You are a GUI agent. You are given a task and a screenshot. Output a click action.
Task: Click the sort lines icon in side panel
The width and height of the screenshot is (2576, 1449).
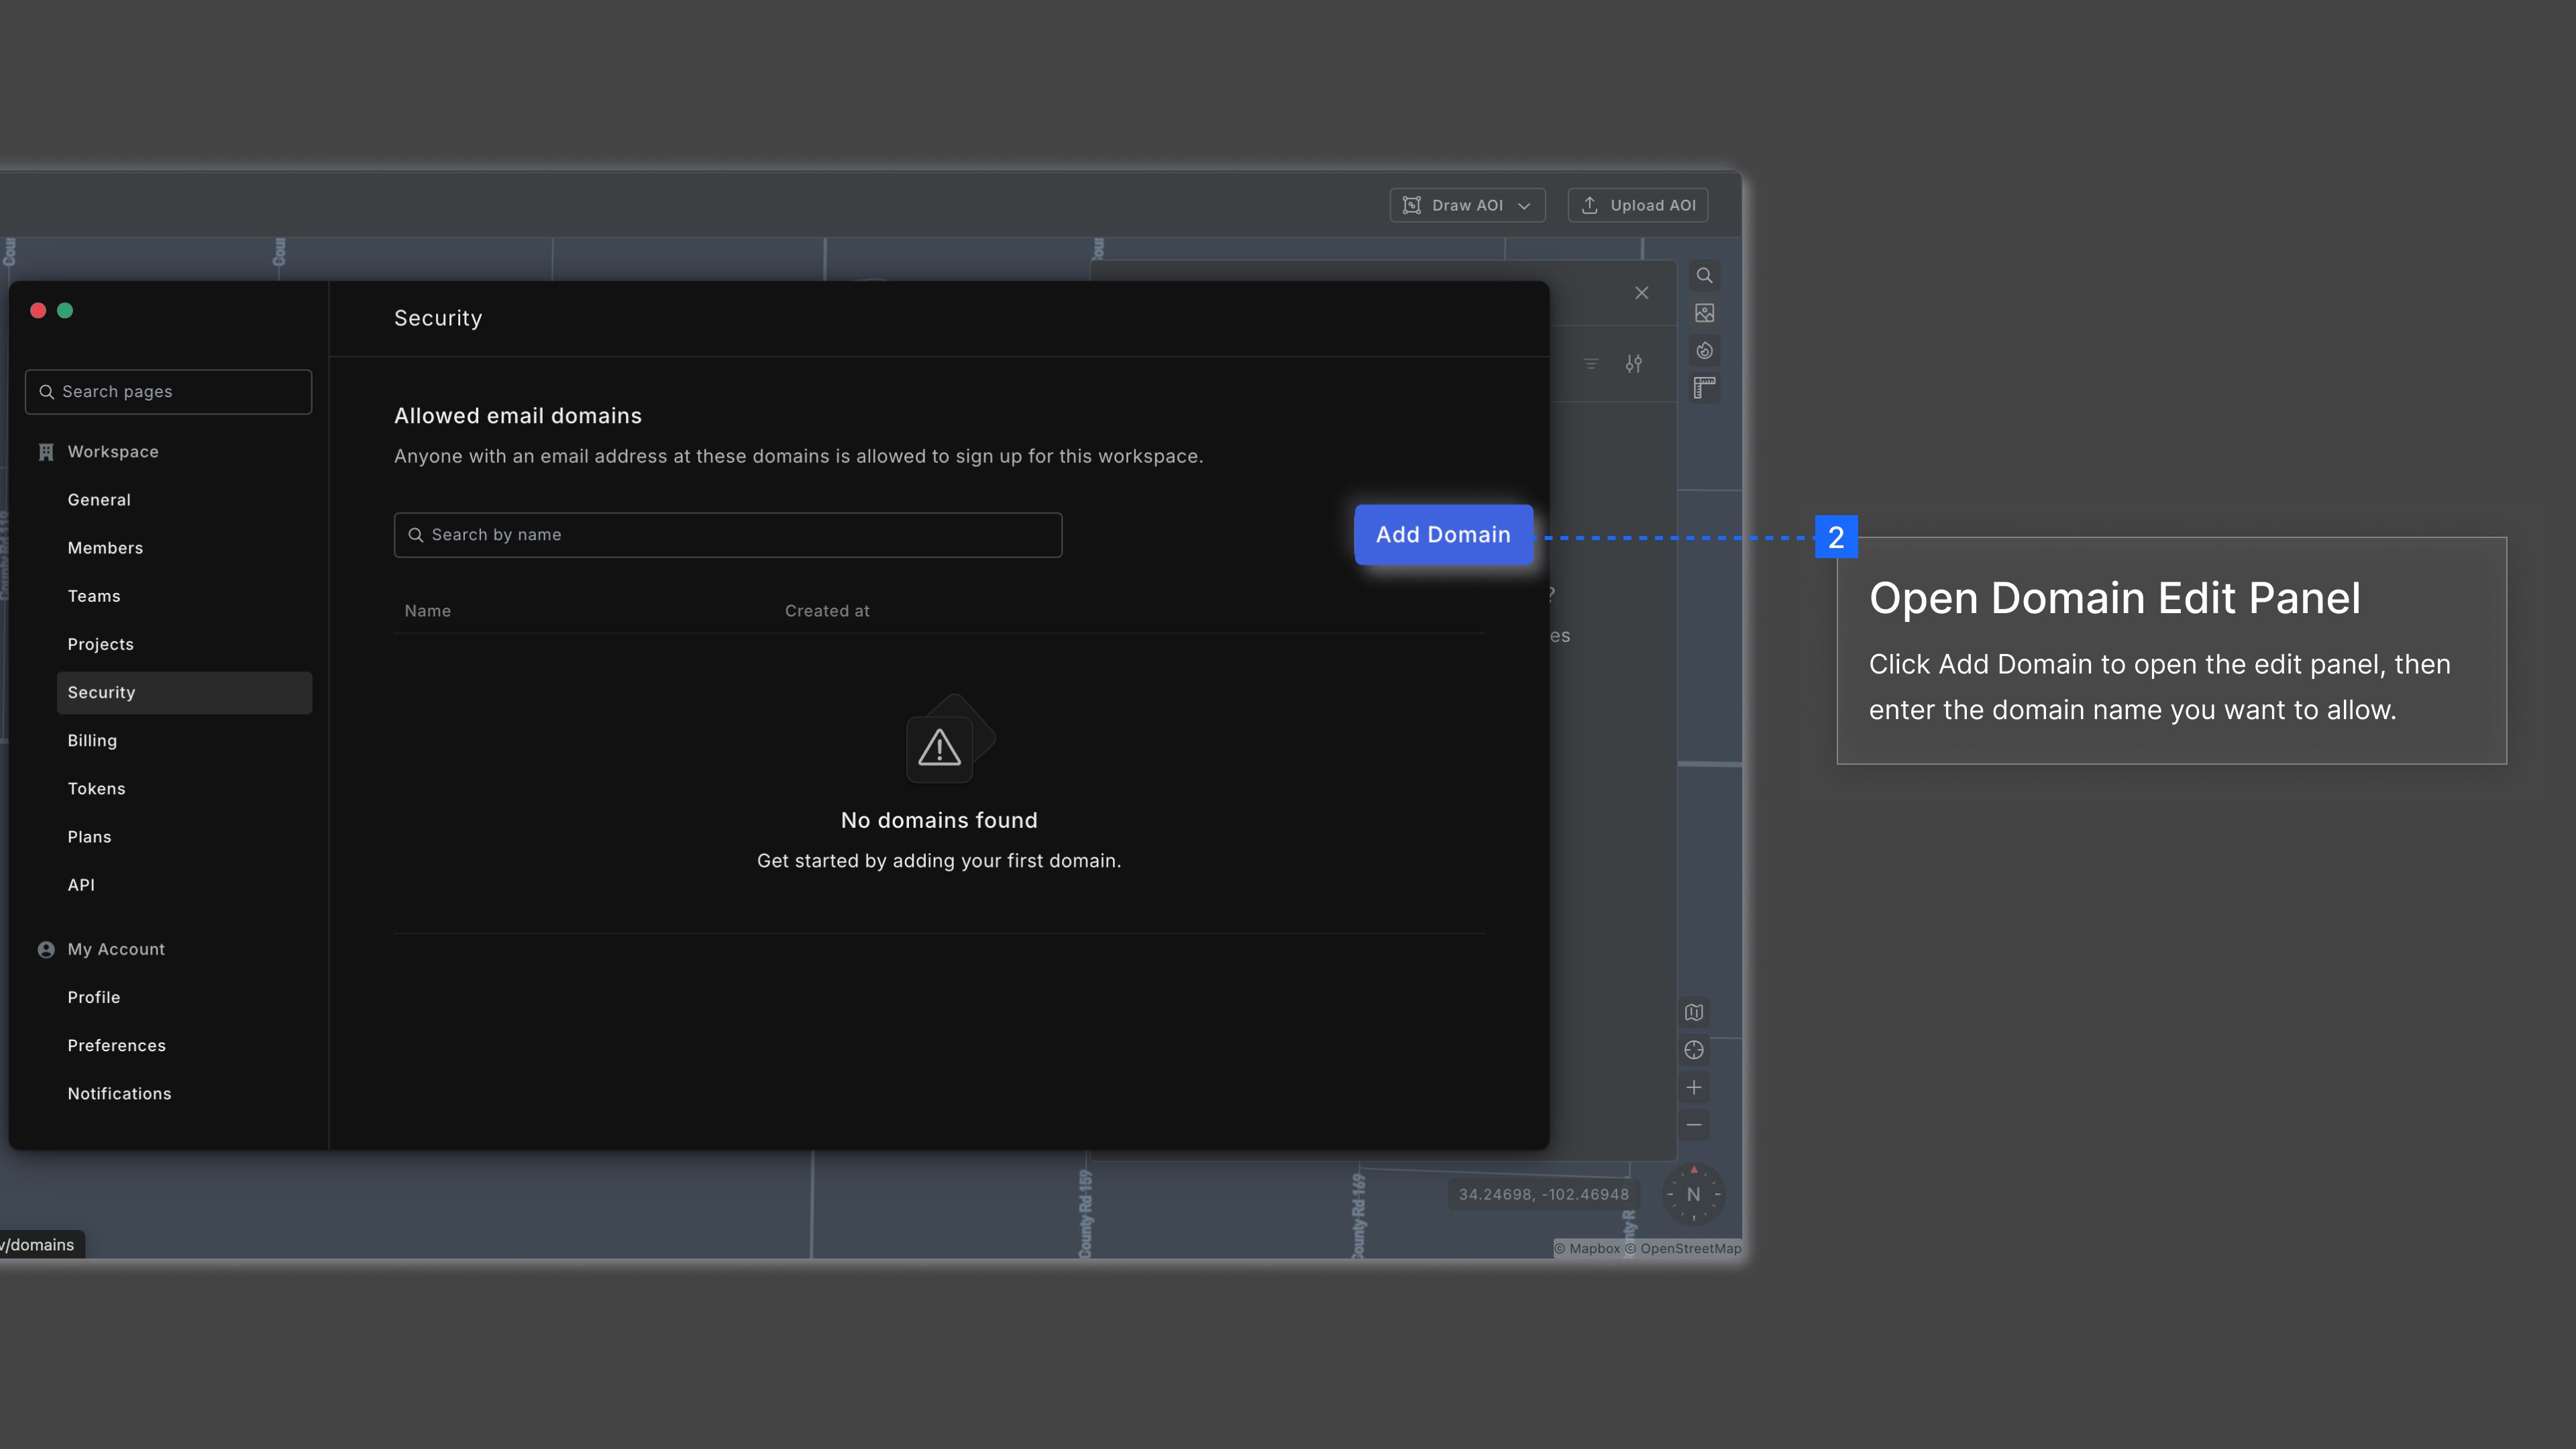1590,364
